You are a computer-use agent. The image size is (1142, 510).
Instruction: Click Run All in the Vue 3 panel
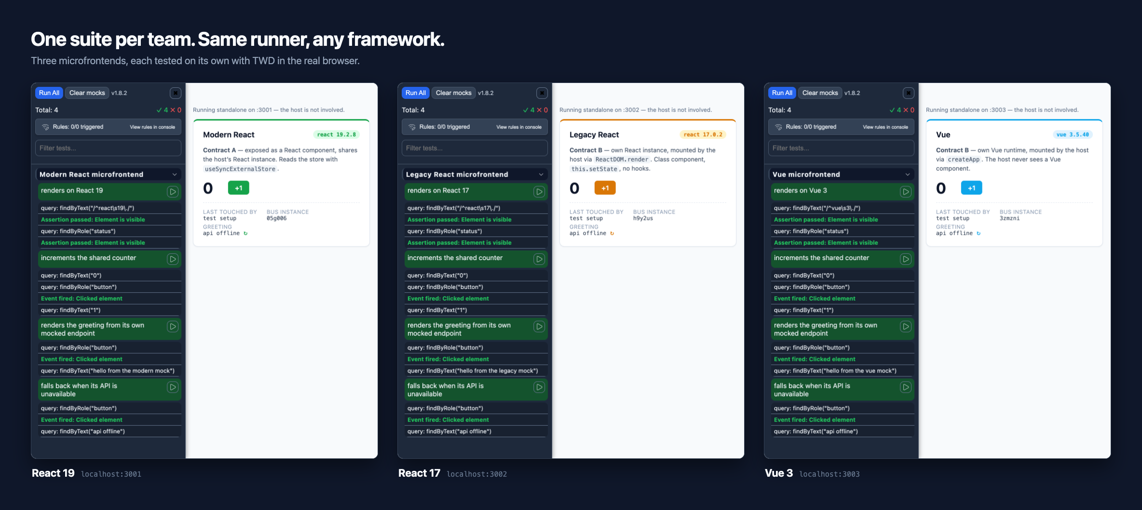click(x=782, y=93)
